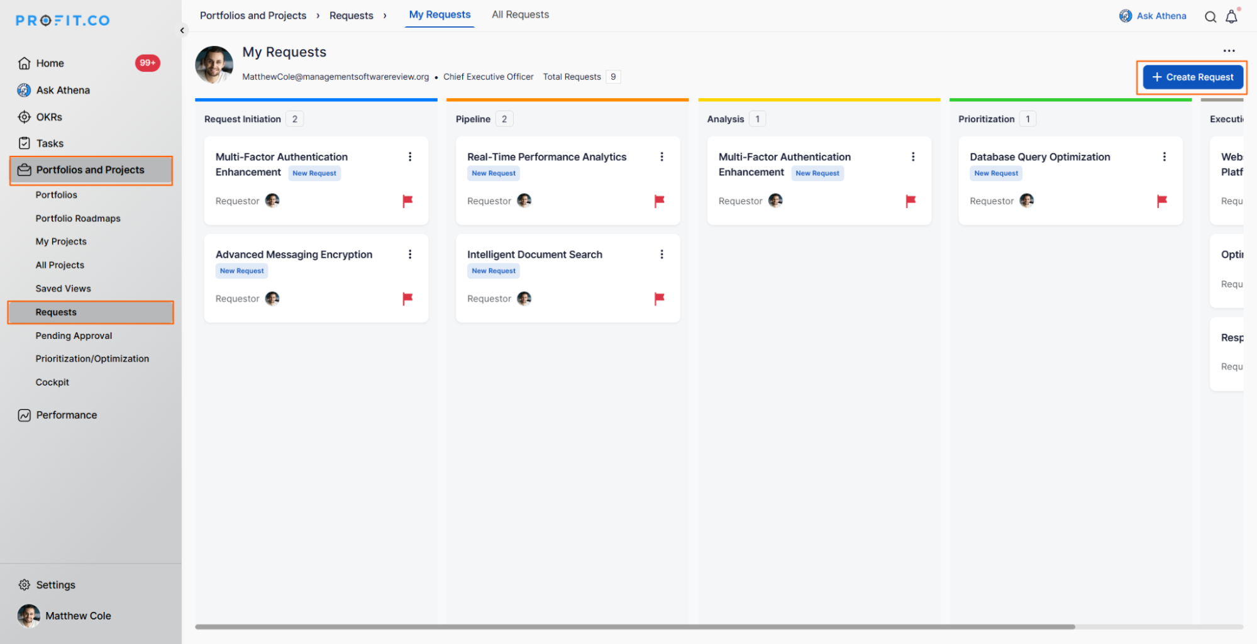Click the Home icon in sidebar
This screenshot has width=1257, height=644.
pyautogui.click(x=25, y=64)
